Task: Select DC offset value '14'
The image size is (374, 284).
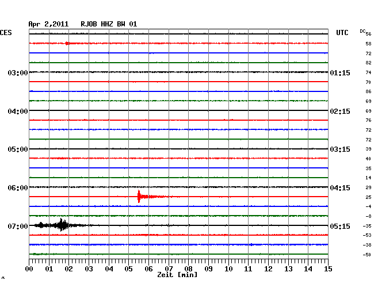Action: (x=368, y=178)
